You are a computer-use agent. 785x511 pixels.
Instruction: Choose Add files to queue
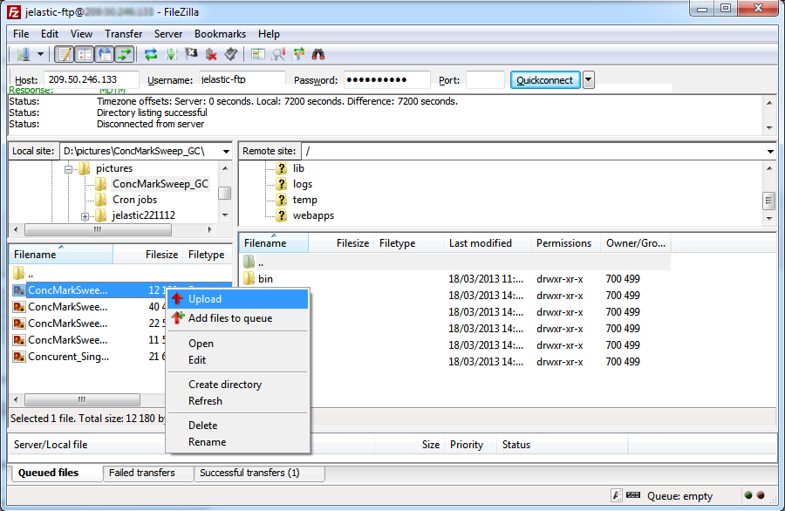pyautogui.click(x=238, y=318)
